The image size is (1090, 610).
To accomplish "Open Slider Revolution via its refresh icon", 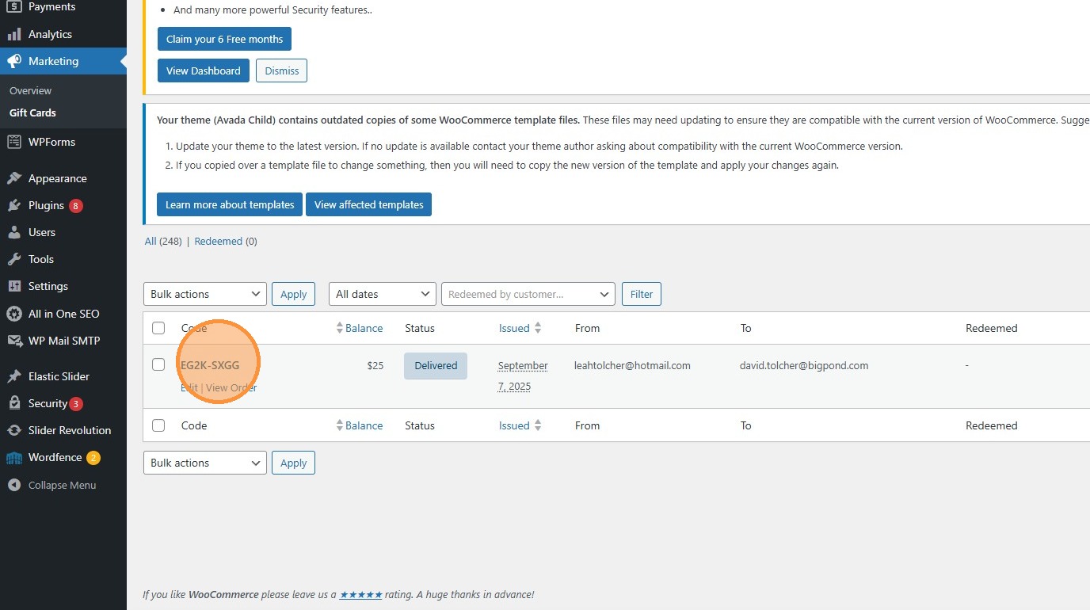I will 13,430.
